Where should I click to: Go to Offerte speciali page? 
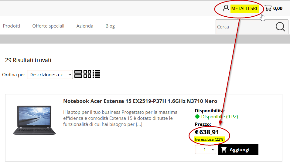pos(48,26)
